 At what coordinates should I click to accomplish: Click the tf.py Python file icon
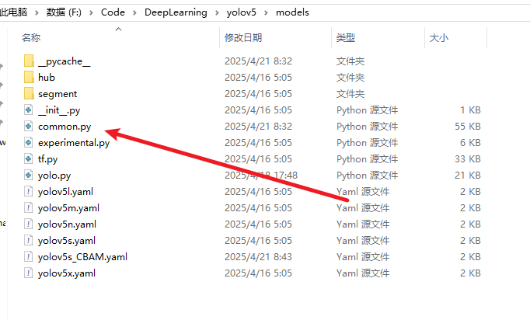pos(29,158)
